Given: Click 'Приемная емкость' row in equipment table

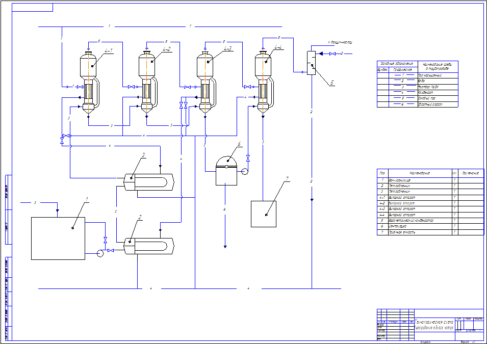Looking at the screenshot, I should [430, 232].
